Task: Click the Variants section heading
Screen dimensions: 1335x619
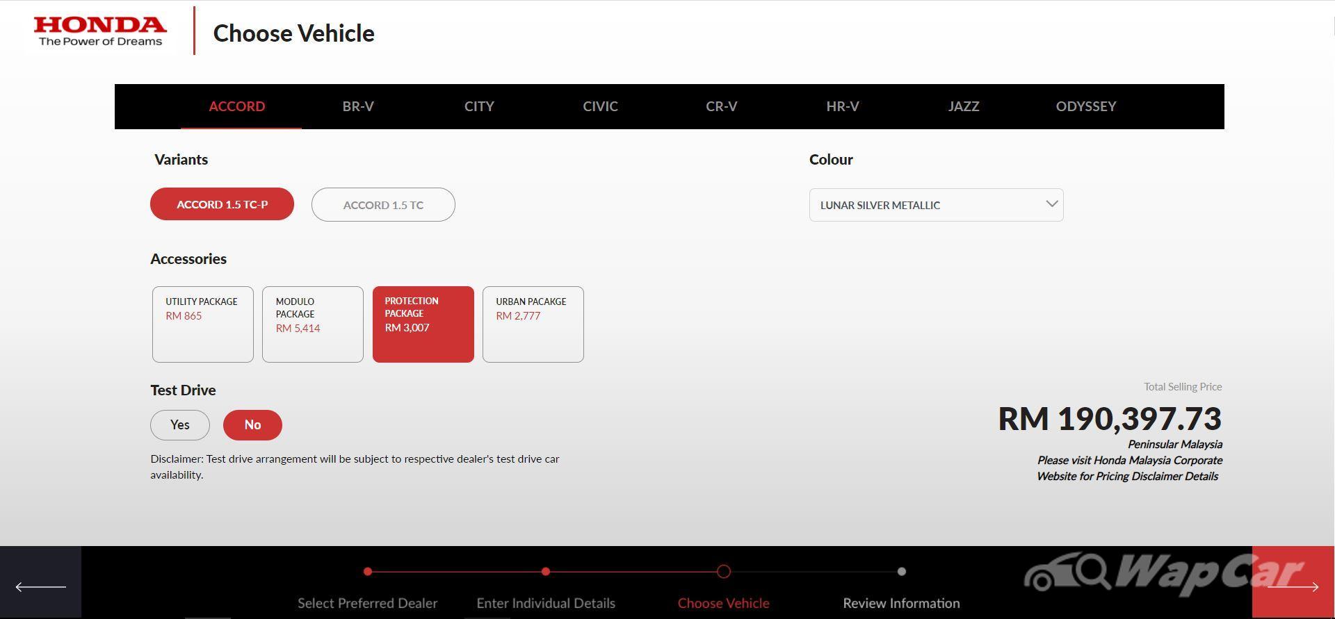Action: tap(181, 160)
